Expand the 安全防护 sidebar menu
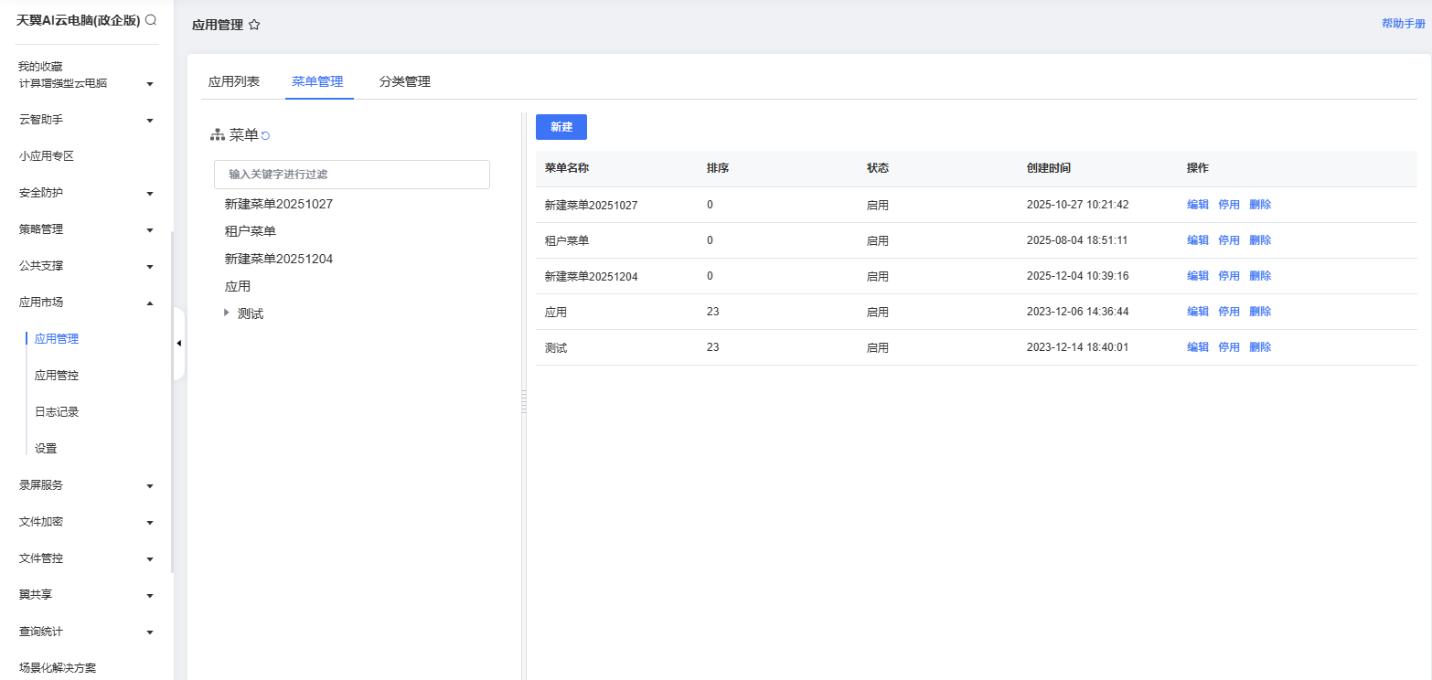The image size is (1432, 680). pos(150,194)
